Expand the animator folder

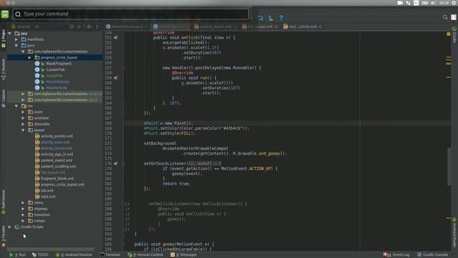pyautogui.click(x=23, y=118)
